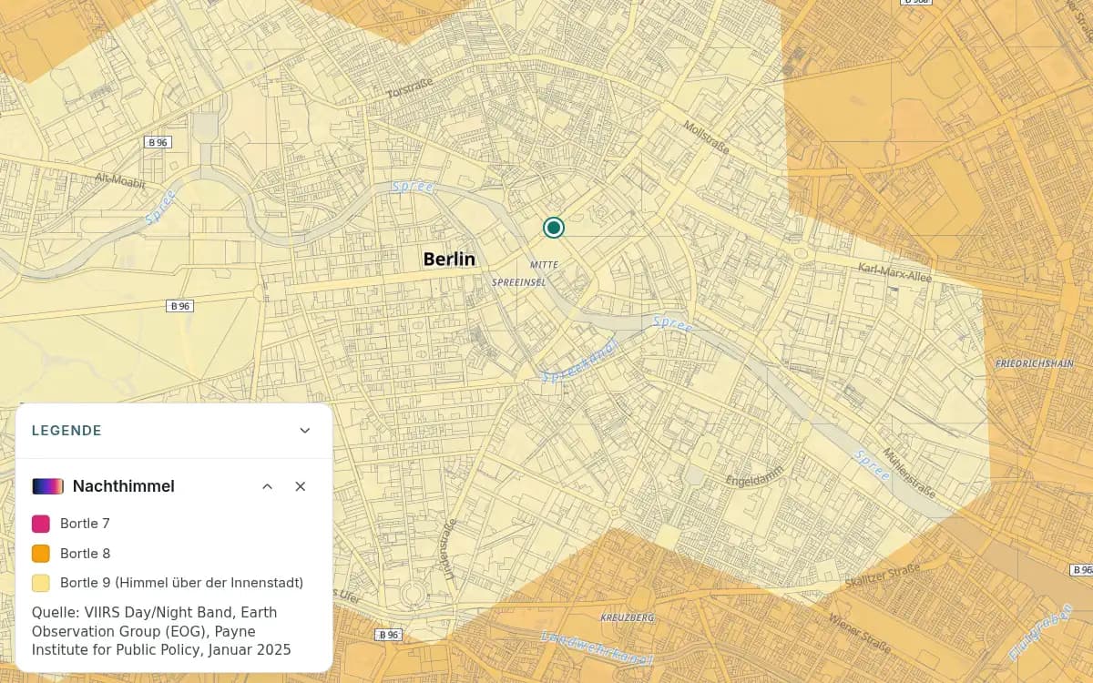The height and width of the screenshot is (683, 1093).
Task: Click the B 96 road shield near Alt-Moabit
Action: point(158,142)
